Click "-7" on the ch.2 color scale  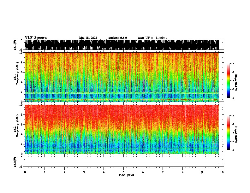tap(233, 150)
